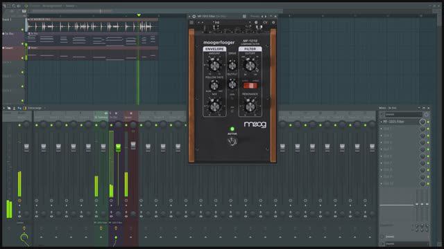
Task: Open the Moog plugin settings gear
Action: coord(273,22)
